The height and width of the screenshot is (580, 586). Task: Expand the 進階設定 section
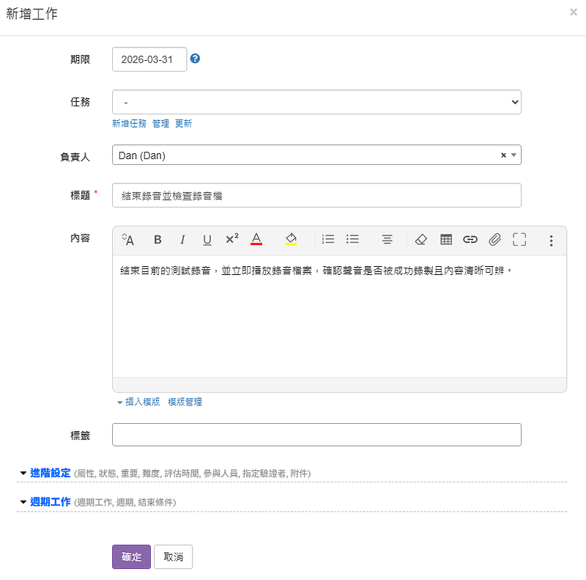pyautogui.click(x=51, y=473)
